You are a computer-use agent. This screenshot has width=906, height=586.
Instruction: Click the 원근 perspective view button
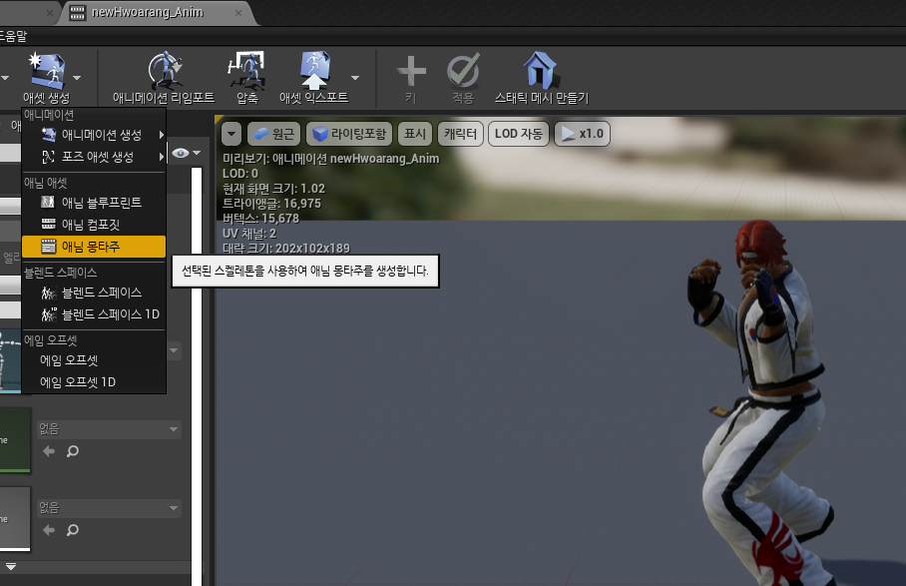coord(273,134)
